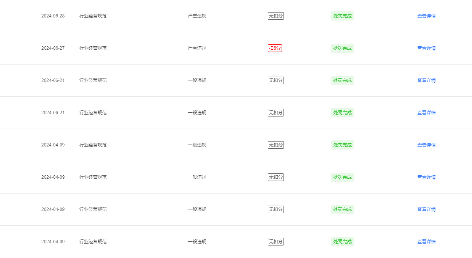
Task: View details of the first 2024-06-21 record
Action: [426, 80]
